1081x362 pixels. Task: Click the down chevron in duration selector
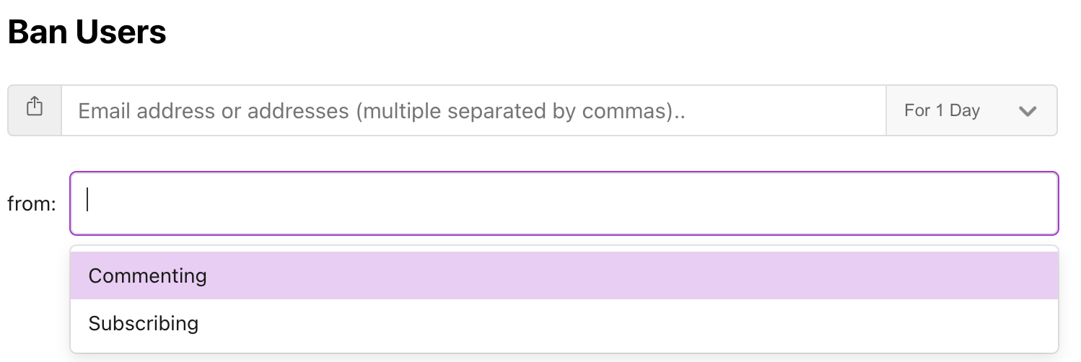[x=1027, y=111]
